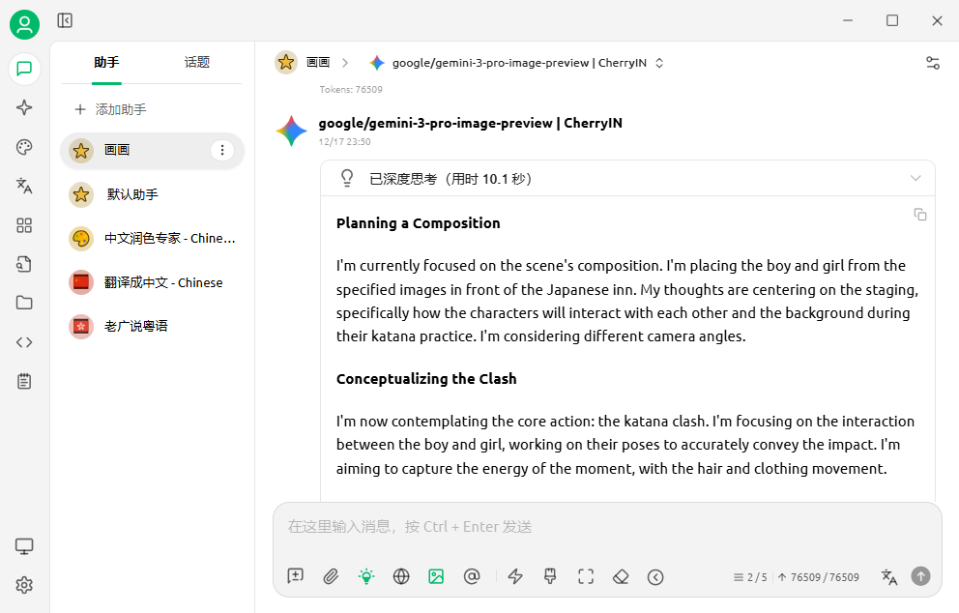Toggle the deep thinking lightbulb button
959x613 pixels.
(366, 576)
